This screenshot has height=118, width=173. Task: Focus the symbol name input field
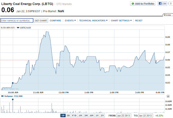pyautogui.click(x=17, y=21)
